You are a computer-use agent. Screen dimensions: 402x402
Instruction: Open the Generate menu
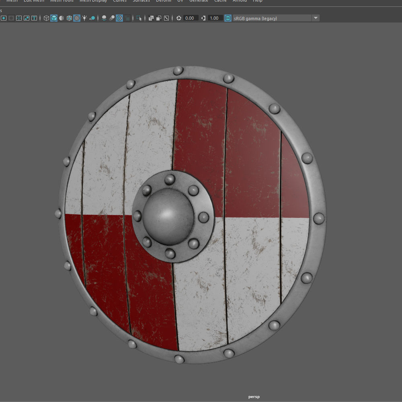[x=199, y=1]
